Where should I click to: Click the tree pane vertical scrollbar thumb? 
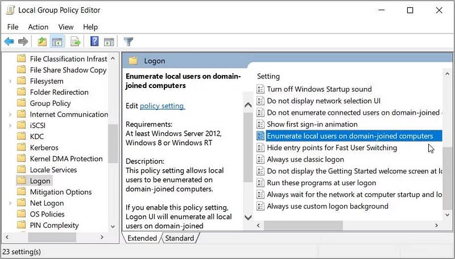pyautogui.click(x=113, y=143)
